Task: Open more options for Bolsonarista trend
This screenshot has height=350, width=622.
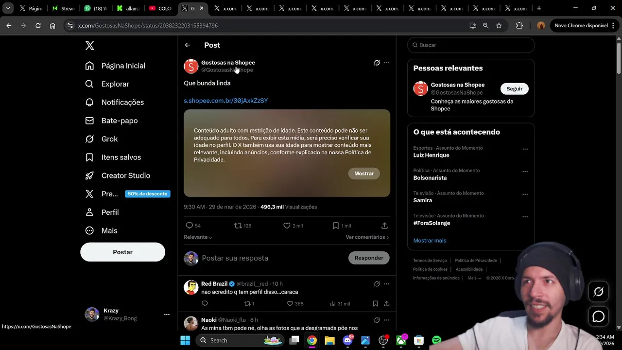Action: 525,172
